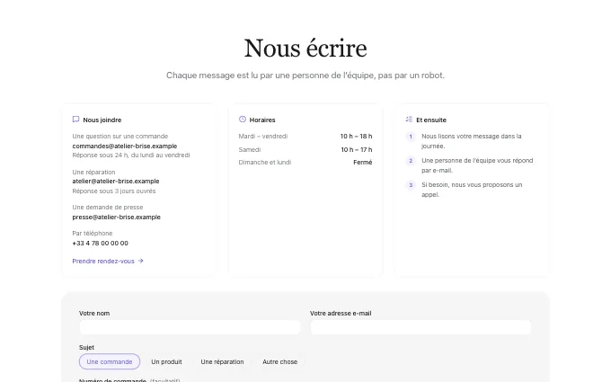Click the step 1 number badge
This screenshot has width=611, height=382.
pyautogui.click(x=411, y=137)
